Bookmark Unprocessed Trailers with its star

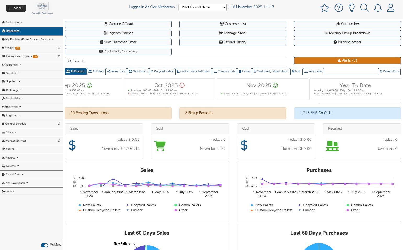59,56
